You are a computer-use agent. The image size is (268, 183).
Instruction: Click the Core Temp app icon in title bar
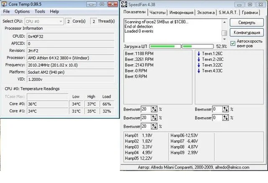pos(4,4)
